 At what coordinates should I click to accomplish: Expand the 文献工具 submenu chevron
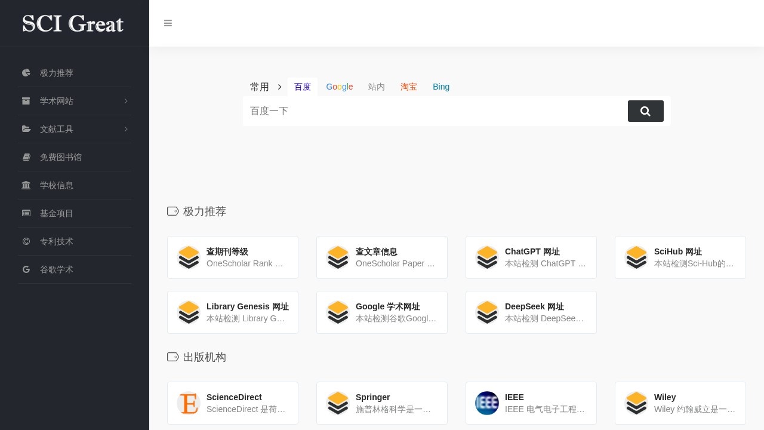tap(126, 129)
